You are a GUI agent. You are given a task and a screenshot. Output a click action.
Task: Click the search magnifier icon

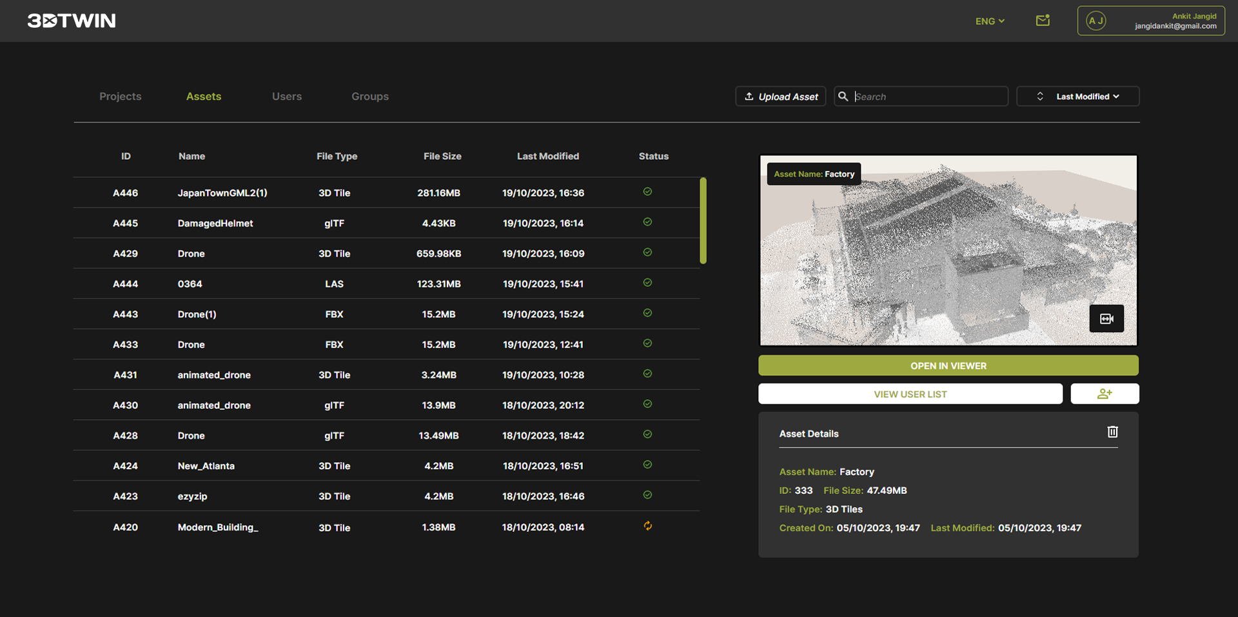pyautogui.click(x=843, y=96)
